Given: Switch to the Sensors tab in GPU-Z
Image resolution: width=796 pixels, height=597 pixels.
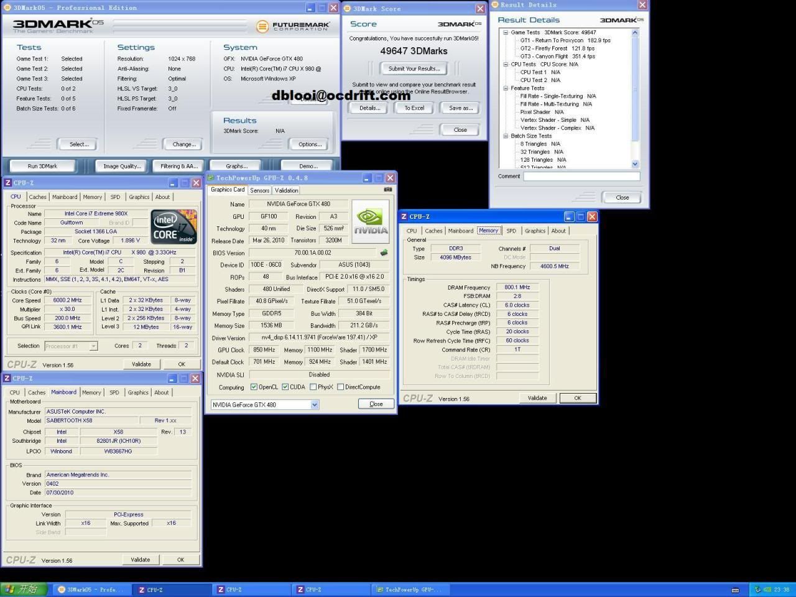Looking at the screenshot, I should pos(259,190).
